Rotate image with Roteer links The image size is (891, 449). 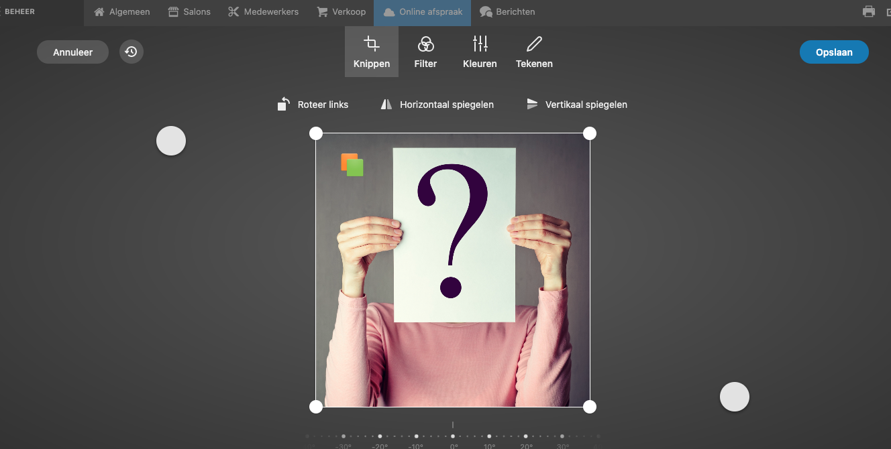click(313, 105)
